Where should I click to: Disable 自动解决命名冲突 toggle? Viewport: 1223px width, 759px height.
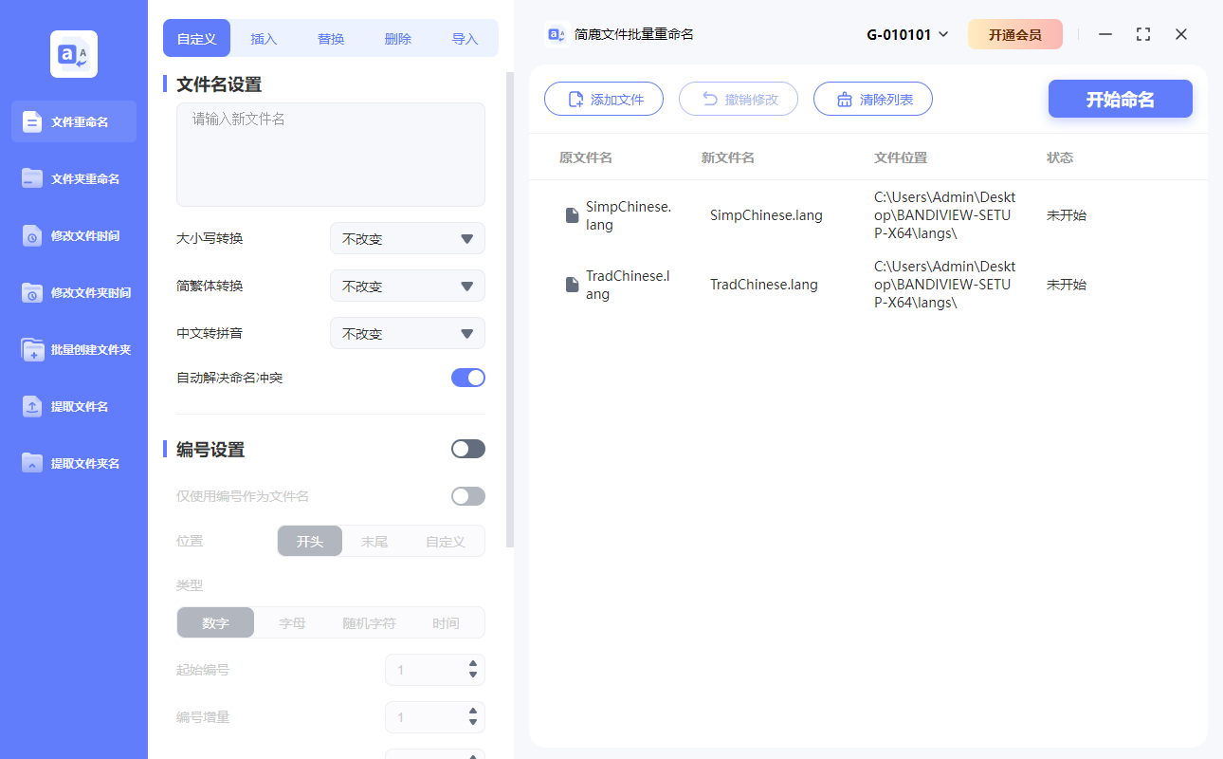click(467, 377)
